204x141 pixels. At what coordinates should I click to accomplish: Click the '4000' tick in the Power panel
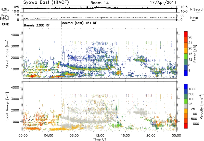pyautogui.click(x=15, y=35)
